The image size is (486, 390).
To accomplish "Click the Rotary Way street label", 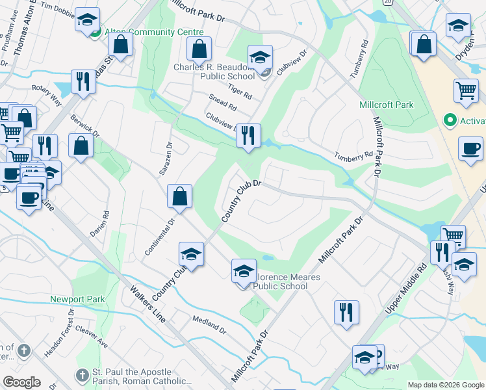I will click(47, 96).
